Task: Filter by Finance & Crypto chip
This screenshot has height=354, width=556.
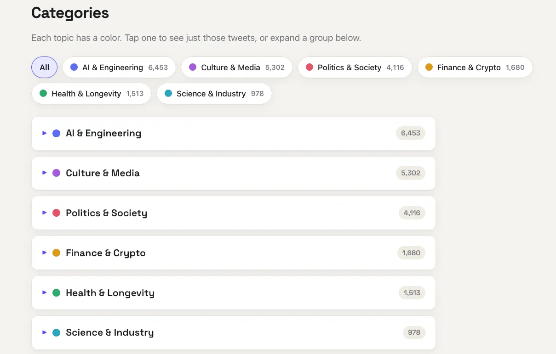Action: (x=475, y=67)
